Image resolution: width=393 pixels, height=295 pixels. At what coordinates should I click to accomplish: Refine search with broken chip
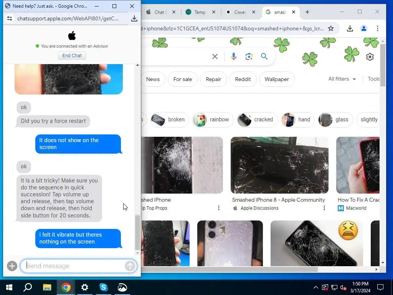coord(169,120)
